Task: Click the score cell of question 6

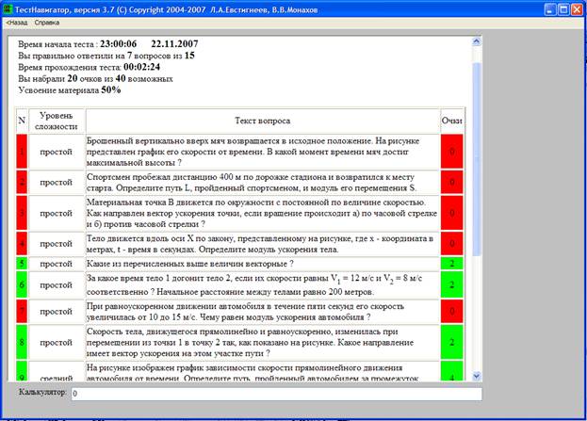Action: (x=452, y=284)
